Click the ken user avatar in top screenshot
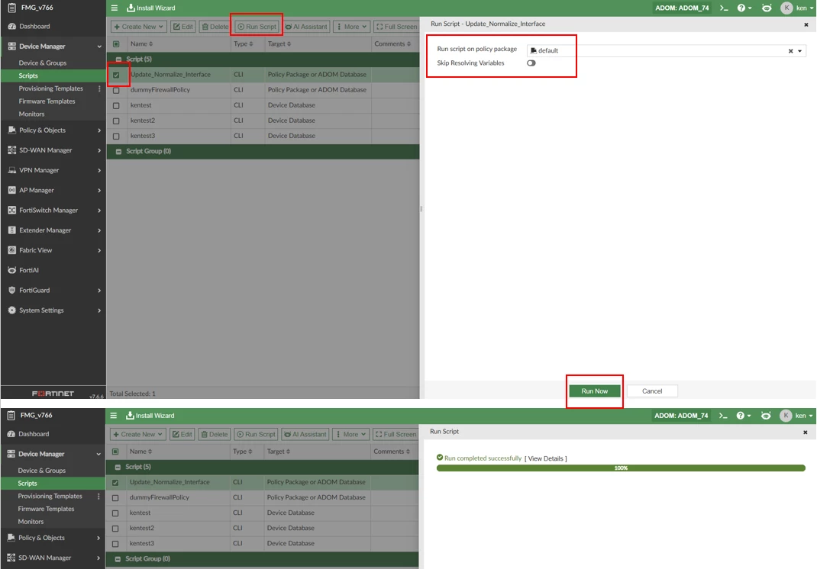Image resolution: width=817 pixels, height=569 pixels. point(786,8)
